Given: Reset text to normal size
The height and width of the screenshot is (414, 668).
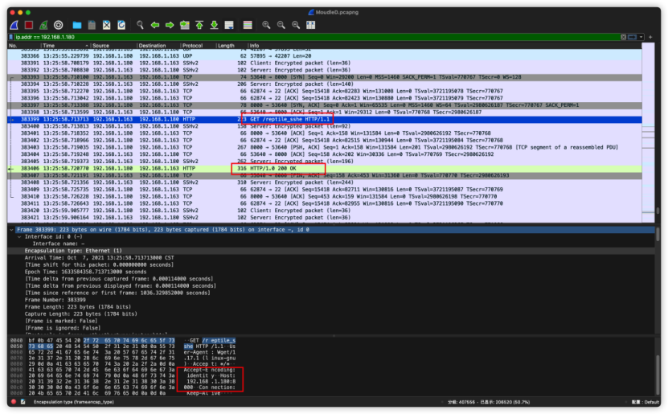Looking at the screenshot, I should (296, 25).
